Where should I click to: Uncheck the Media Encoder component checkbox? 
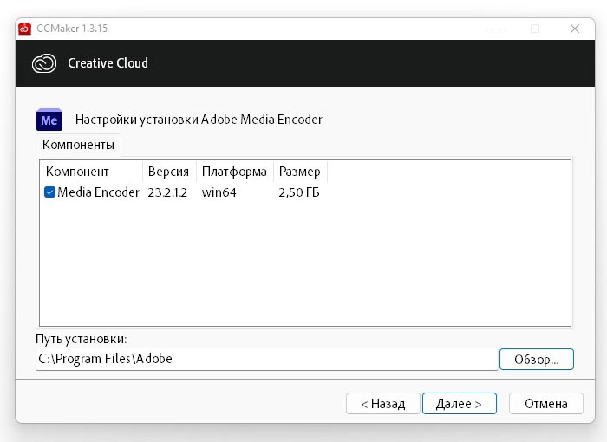(x=49, y=192)
